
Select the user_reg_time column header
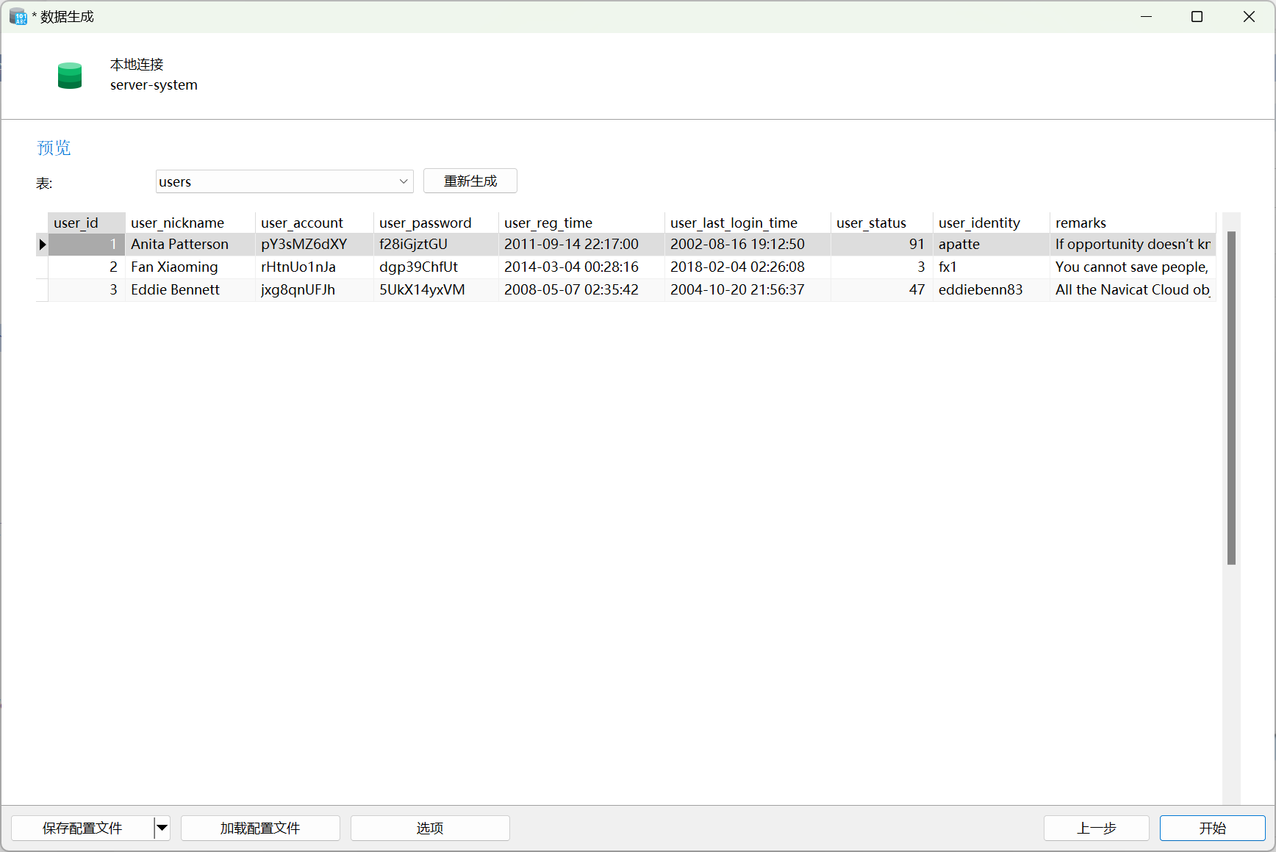581,223
